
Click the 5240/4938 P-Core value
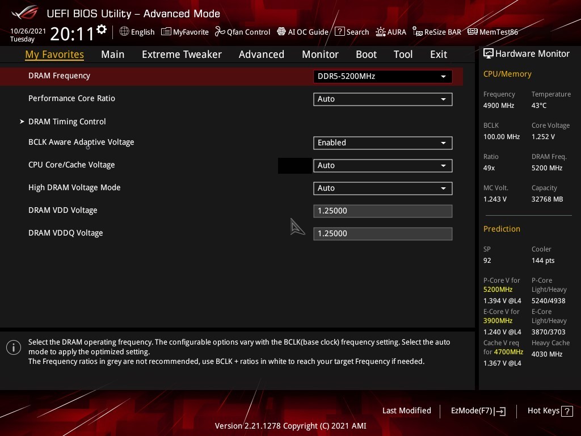[549, 301]
